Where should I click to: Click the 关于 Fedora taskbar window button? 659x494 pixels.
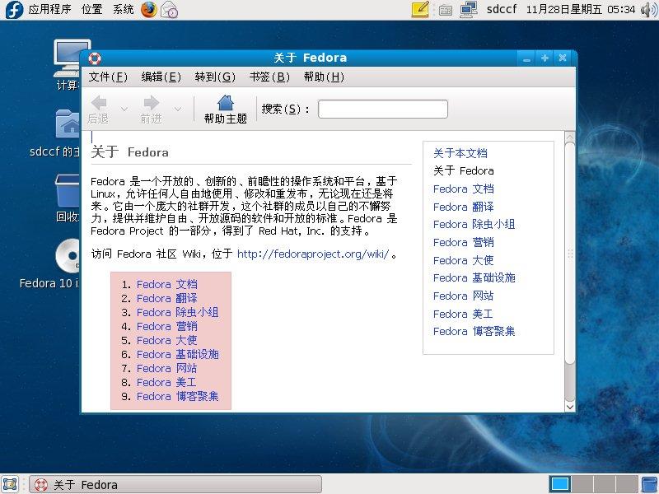click(x=175, y=485)
